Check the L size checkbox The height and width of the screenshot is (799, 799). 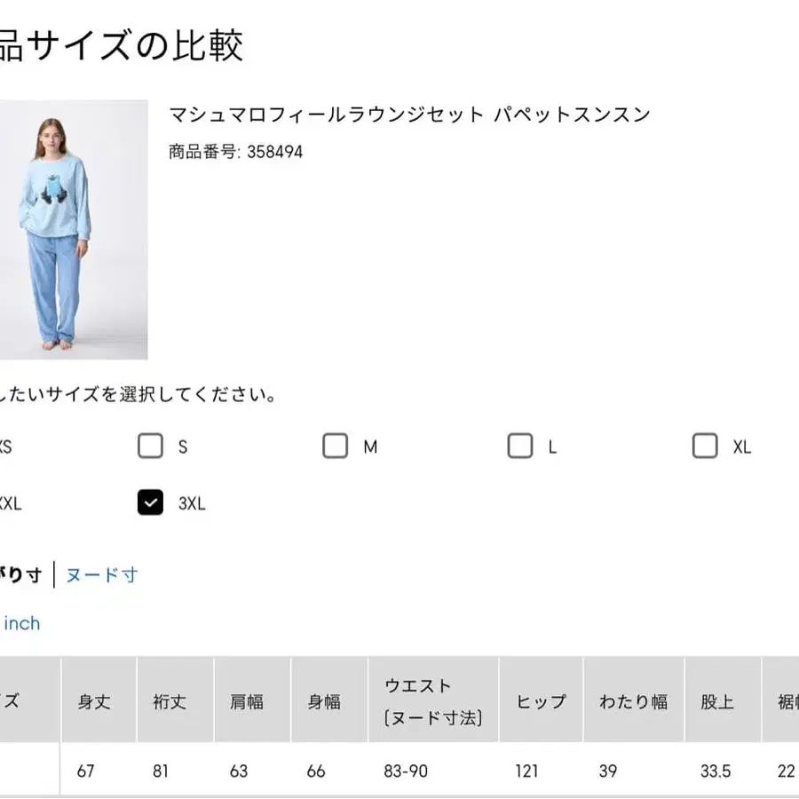[x=520, y=446]
